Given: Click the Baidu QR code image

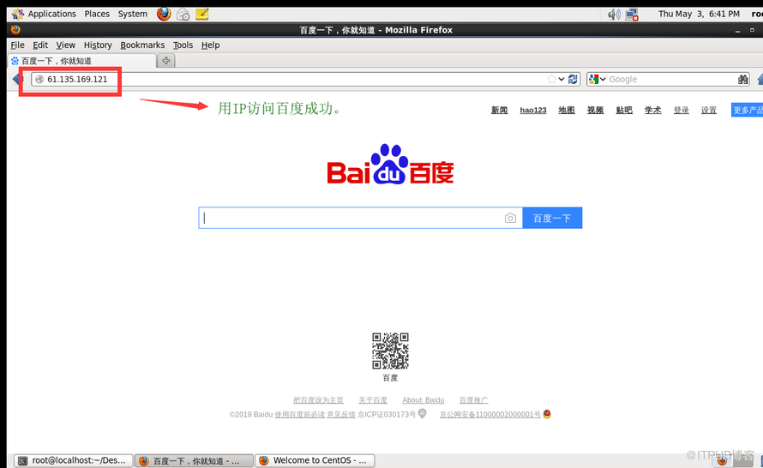Looking at the screenshot, I should (390, 351).
